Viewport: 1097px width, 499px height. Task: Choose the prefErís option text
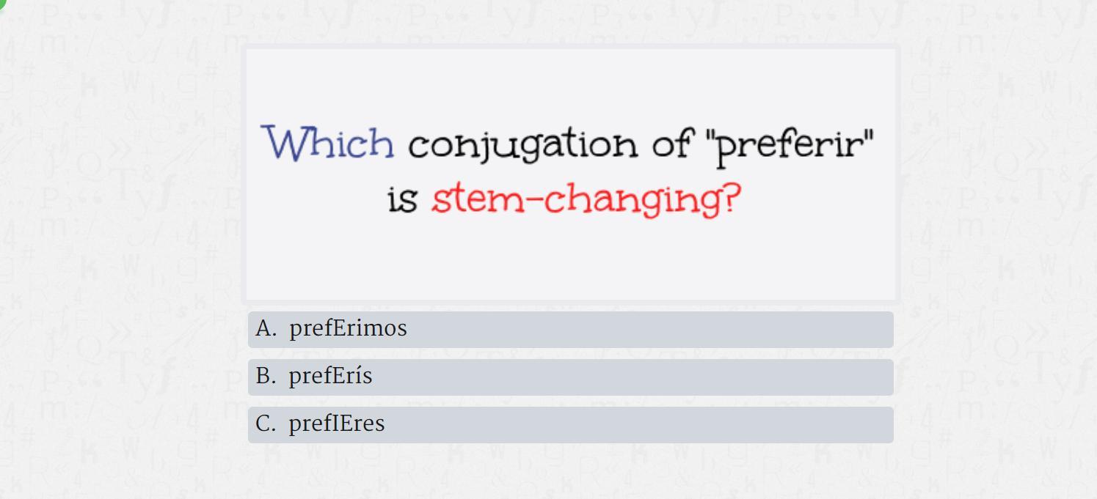coord(330,377)
